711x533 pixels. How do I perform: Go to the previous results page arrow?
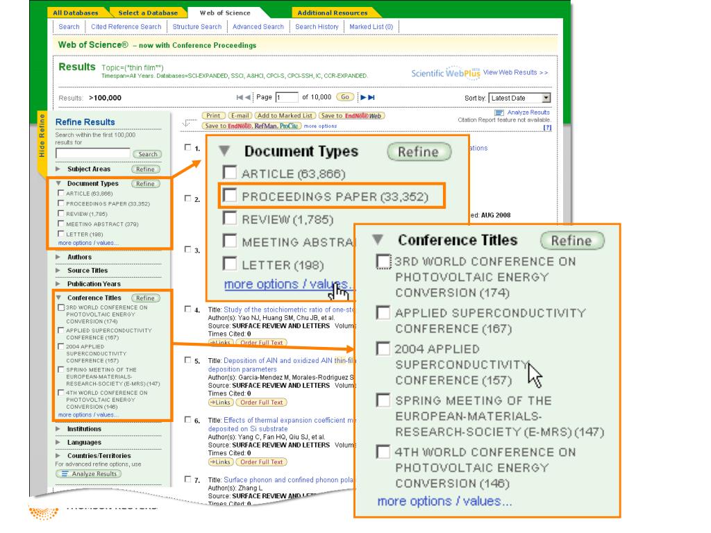pos(248,97)
